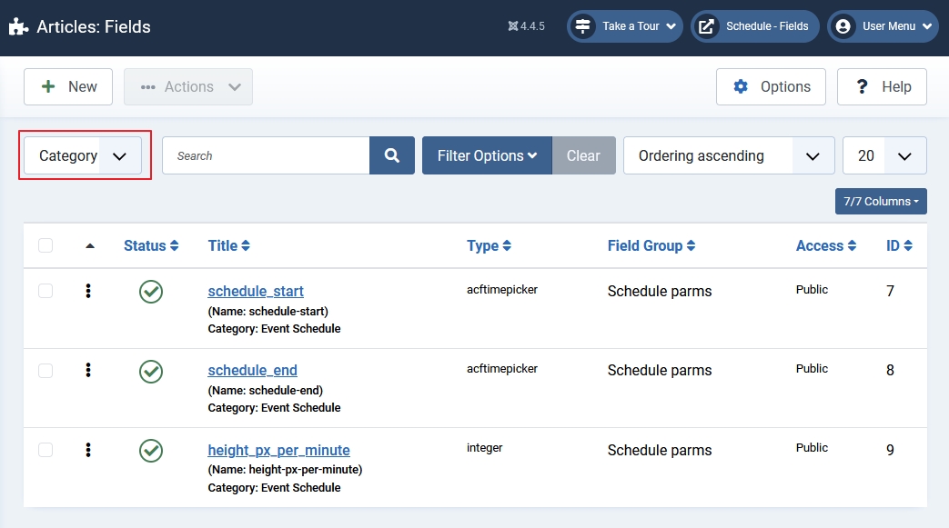949x528 pixels.
Task: Sort by the ordering arrow column header
Action: coord(89,245)
